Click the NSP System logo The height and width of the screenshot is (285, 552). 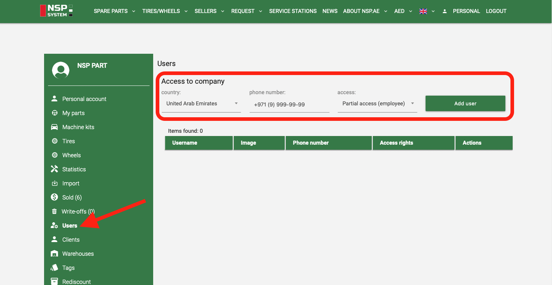(56, 11)
